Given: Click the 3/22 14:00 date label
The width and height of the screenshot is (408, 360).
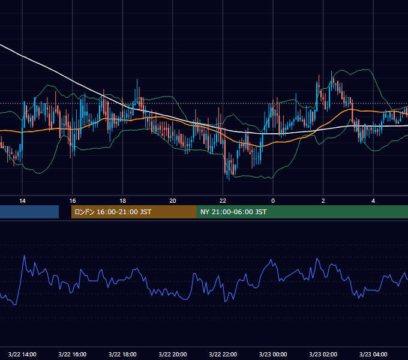Looking at the screenshot, I should (22, 354).
